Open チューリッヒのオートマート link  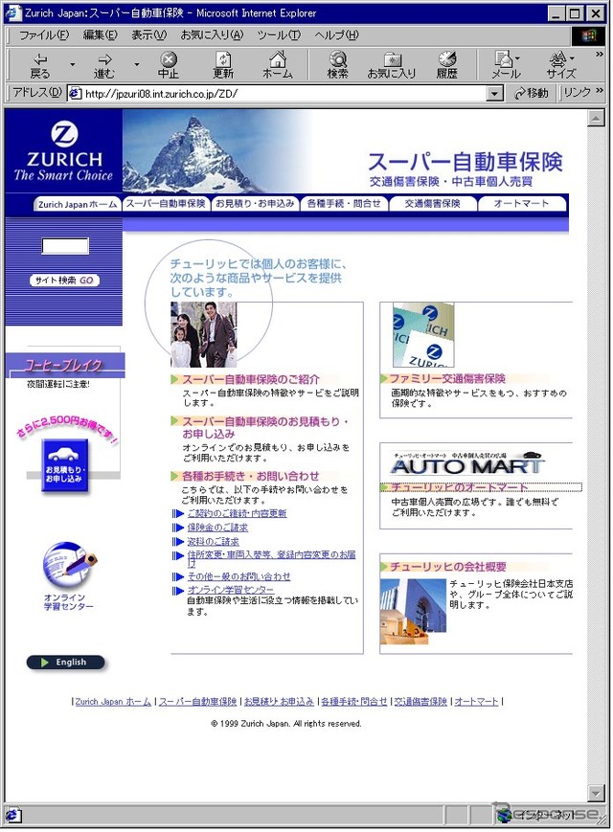(x=460, y=487)
